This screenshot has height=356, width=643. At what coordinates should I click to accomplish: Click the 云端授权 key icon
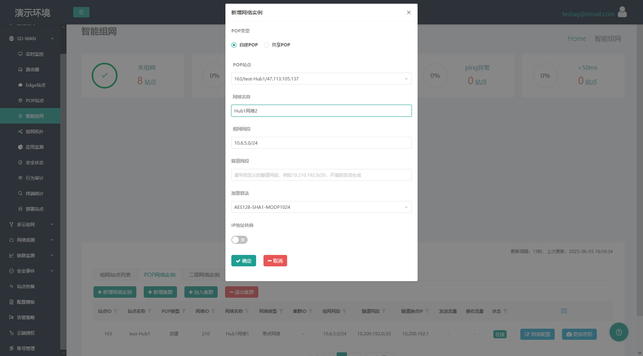(x=11, y=333)
